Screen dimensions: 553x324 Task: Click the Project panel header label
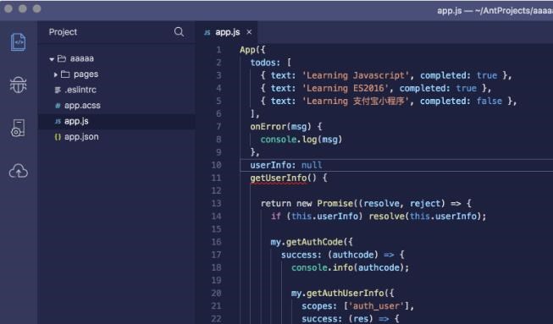point(63,32)
